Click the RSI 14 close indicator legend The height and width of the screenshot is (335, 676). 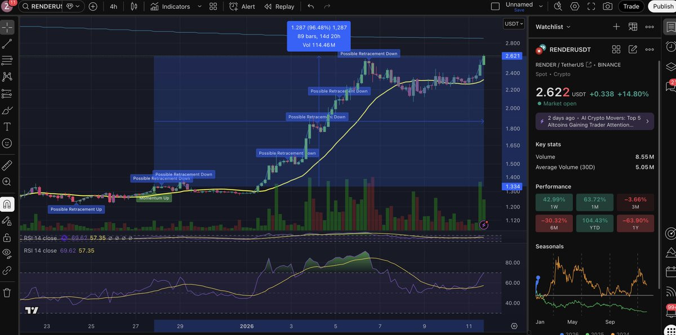coord(41,251)
